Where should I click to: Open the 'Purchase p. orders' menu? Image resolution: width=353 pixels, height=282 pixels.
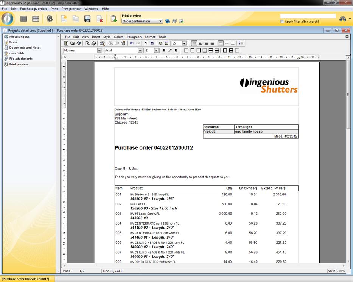tap(33, 9)
